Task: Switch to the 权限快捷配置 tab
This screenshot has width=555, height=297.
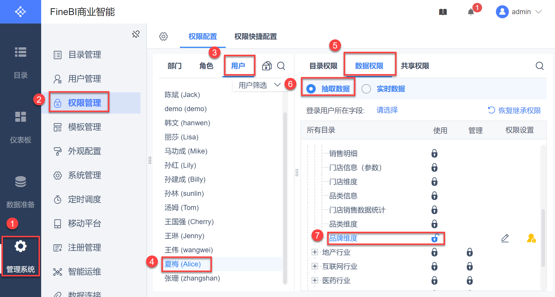Action: click(x=255, y=36)
